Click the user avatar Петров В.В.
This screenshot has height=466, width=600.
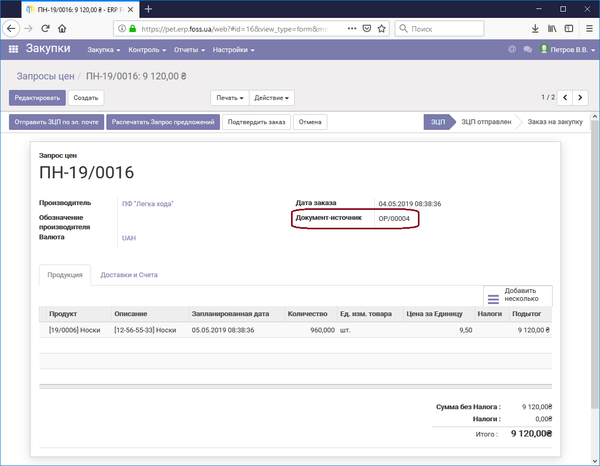544,48
